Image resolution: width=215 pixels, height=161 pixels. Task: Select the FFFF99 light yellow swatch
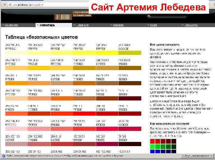39,53
